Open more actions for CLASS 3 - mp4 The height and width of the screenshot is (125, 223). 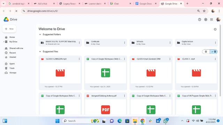point(215,59)
